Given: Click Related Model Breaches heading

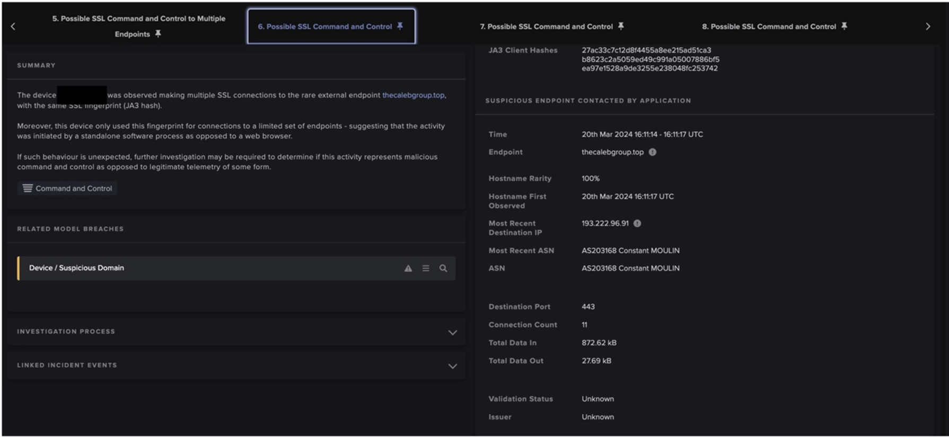Looking at the screenshot, I should pyautogui.click(x=70, y=229).
